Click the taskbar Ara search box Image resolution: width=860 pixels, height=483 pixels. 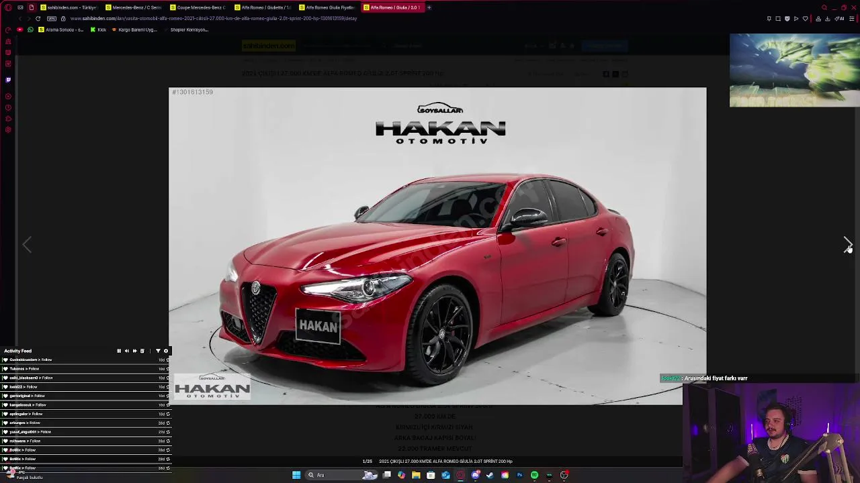tap(341, 475)
